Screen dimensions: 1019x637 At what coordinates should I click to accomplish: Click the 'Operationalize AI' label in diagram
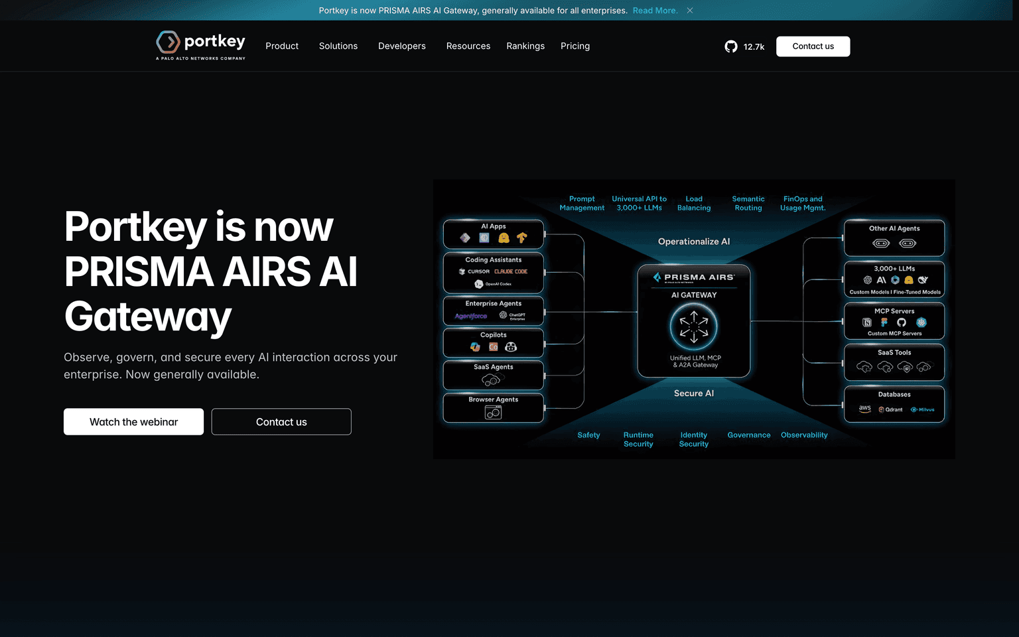(x=694, y=242)
